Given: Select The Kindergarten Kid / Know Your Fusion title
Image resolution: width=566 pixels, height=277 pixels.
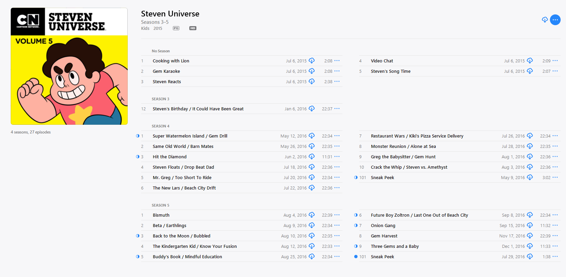Looking at the screenshot, I should (x=195, y=246).
